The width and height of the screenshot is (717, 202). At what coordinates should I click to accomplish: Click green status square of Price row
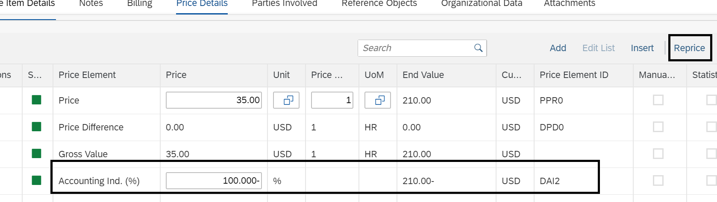[x=37, y=100]
